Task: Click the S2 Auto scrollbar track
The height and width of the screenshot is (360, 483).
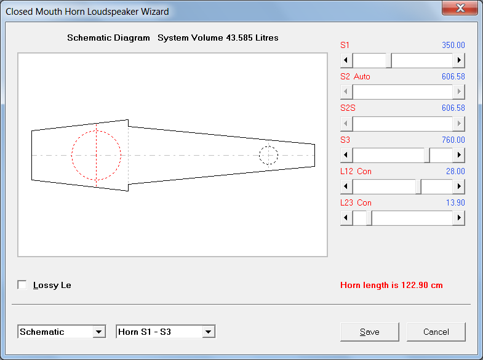Action: (402, 92)
